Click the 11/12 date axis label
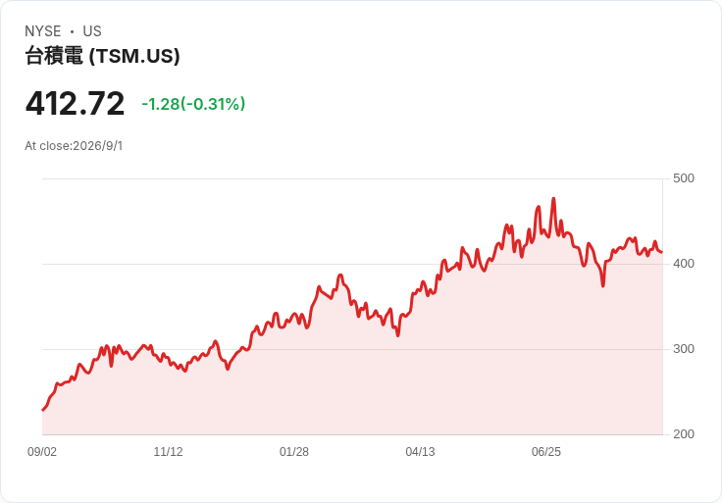The height and width of the screenshot is (503, 722). [168, 452]
